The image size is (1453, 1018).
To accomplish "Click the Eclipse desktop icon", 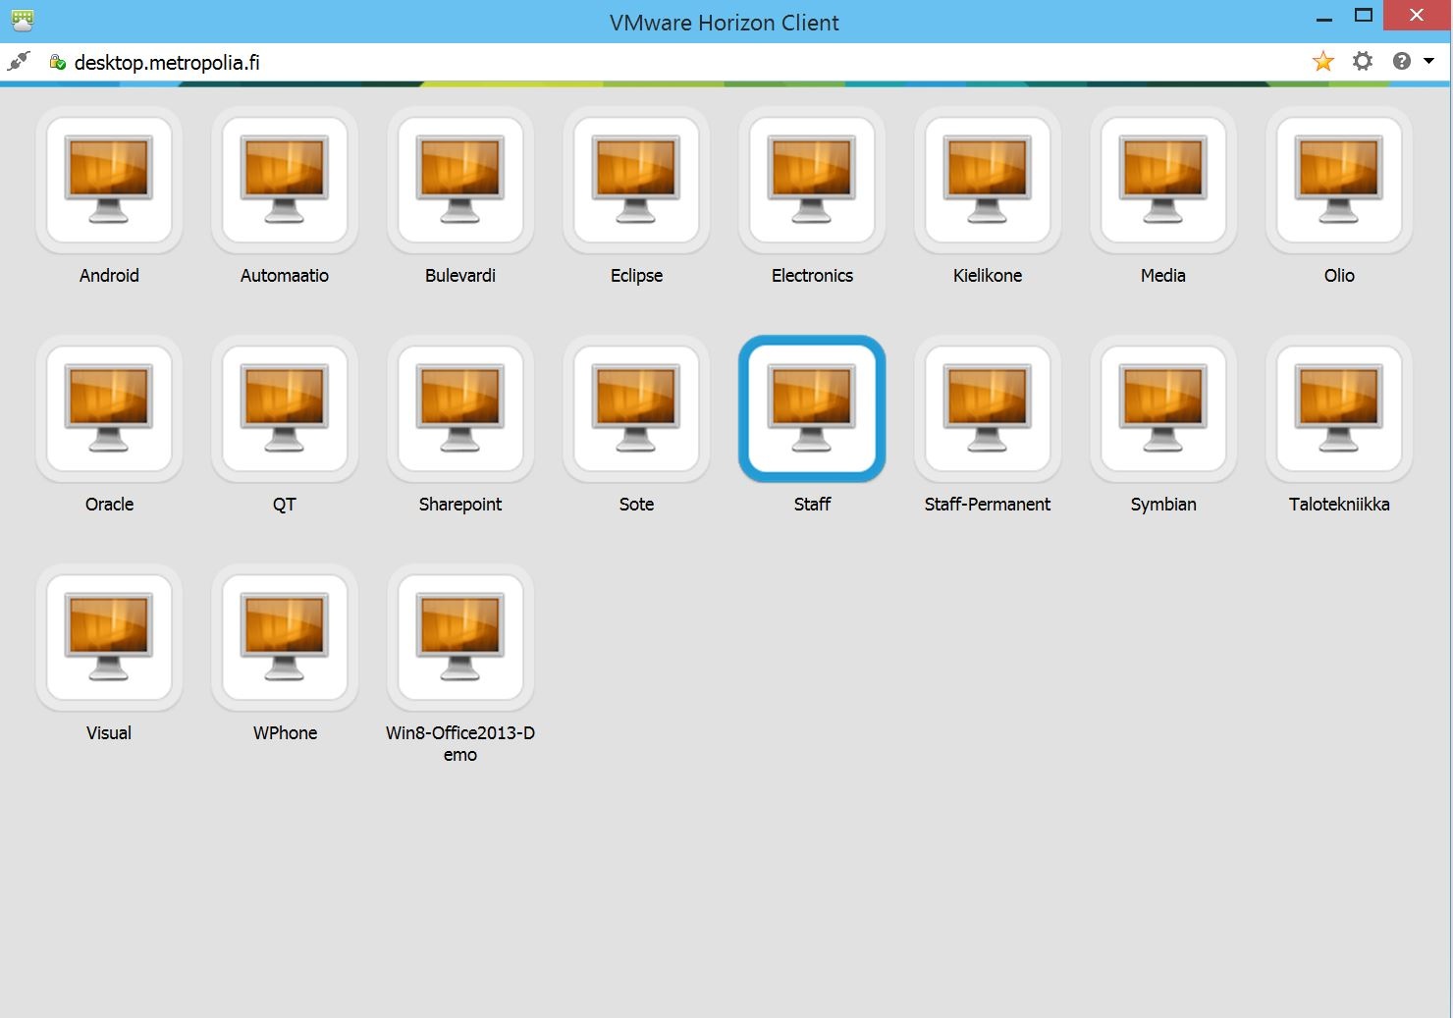I will click(636, 181).
